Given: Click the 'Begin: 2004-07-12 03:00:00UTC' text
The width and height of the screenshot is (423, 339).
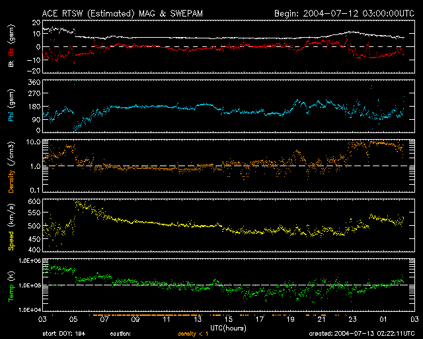Looking at the screenshot, I should [x=344, y=13].
